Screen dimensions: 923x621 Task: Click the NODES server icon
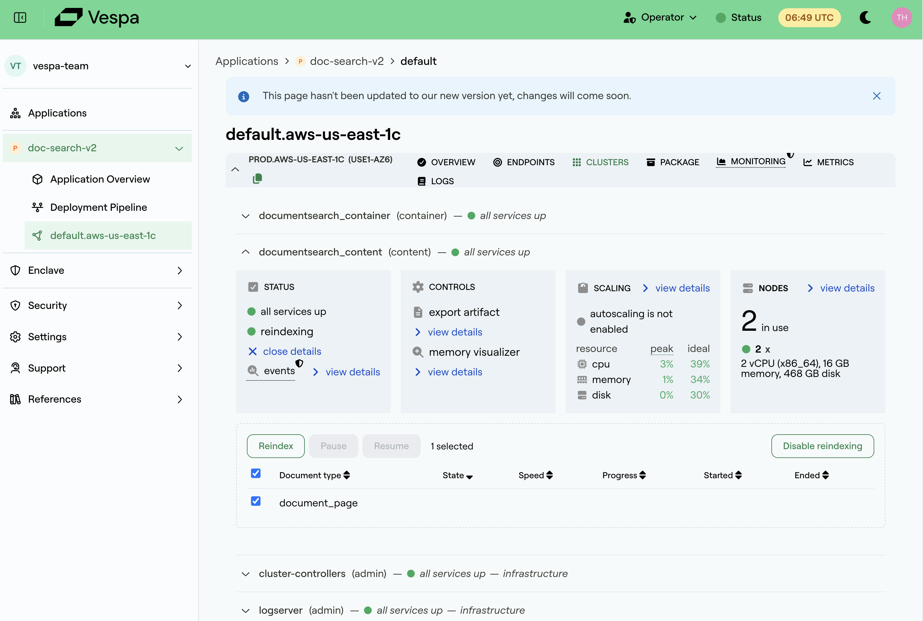coord(748,288)
